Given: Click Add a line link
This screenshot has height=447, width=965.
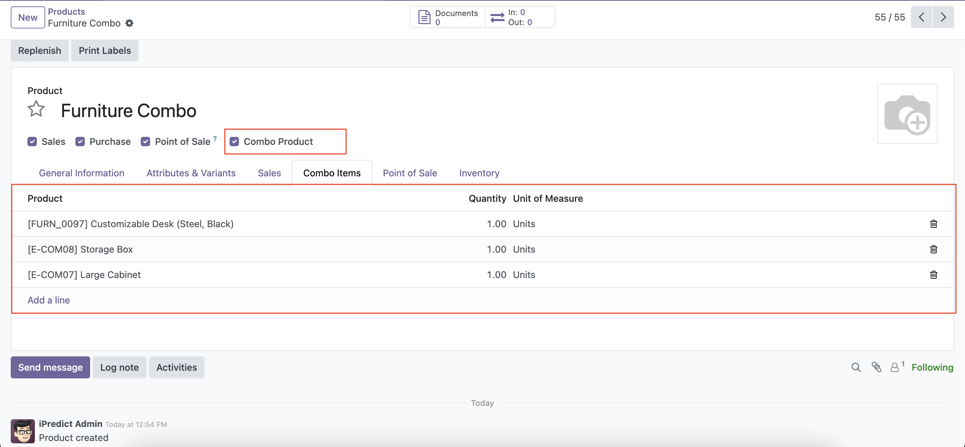Looking at the screenshot, I should coord(49,300).
